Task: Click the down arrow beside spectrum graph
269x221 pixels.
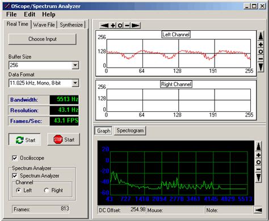Action: coord(258,178)
